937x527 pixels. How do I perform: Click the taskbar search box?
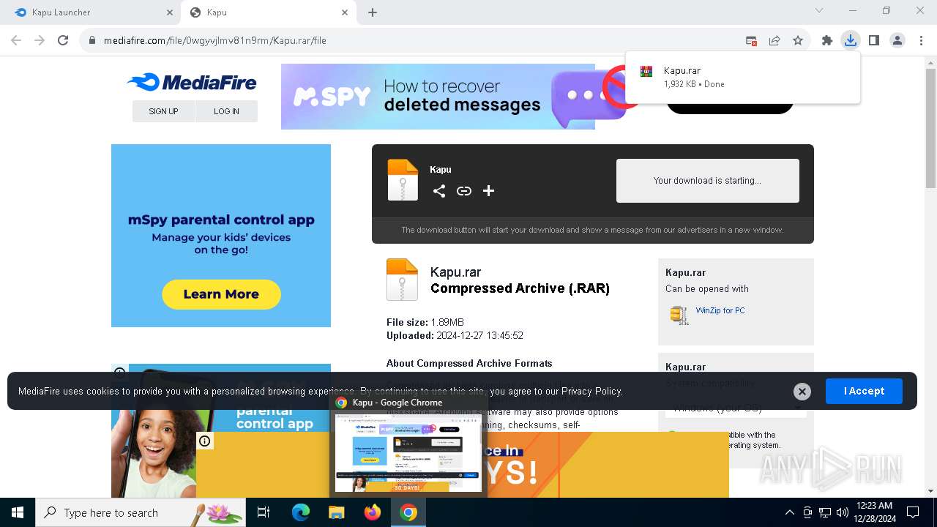[x=141, y=512]
